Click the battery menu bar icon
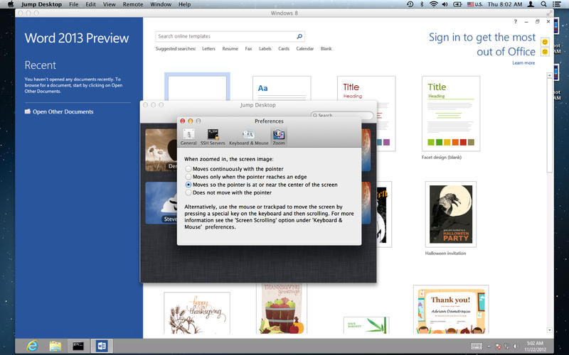This screenshot has height=355, width=569. coord(457,4)
